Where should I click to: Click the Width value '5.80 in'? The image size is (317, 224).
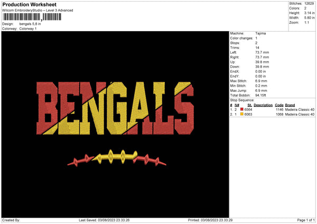tap(309, 18)
